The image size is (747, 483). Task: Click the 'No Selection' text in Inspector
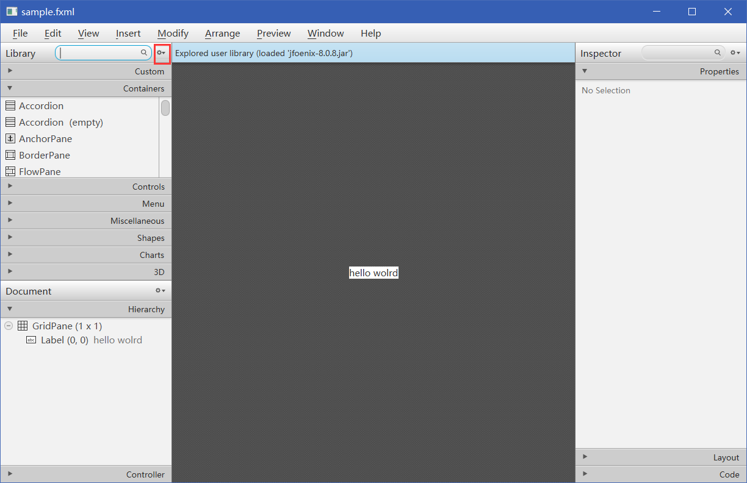click(x=606, y=90)
